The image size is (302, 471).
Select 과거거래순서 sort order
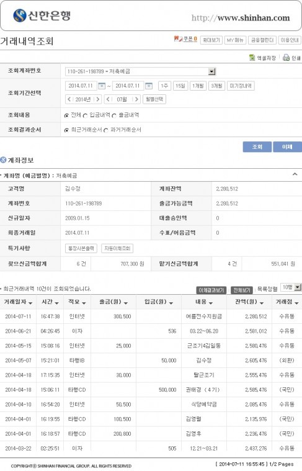105,130
